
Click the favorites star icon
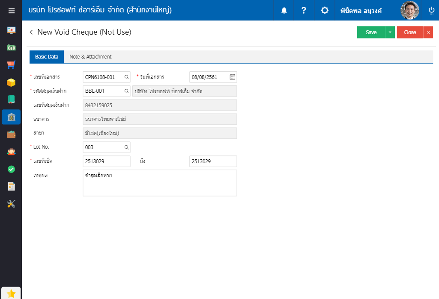pos(11,293)
